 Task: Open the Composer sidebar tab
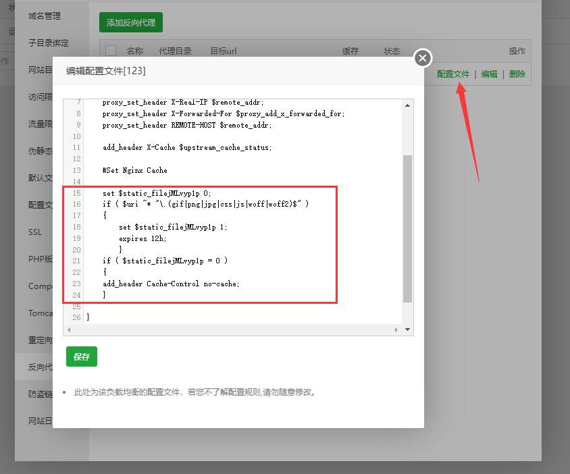(40, 286)
